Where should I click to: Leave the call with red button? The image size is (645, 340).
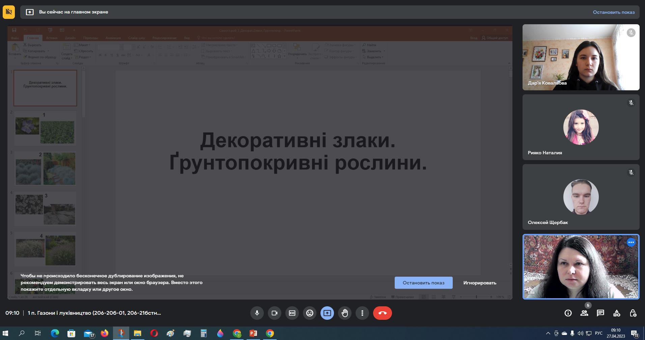coord(382,313)
